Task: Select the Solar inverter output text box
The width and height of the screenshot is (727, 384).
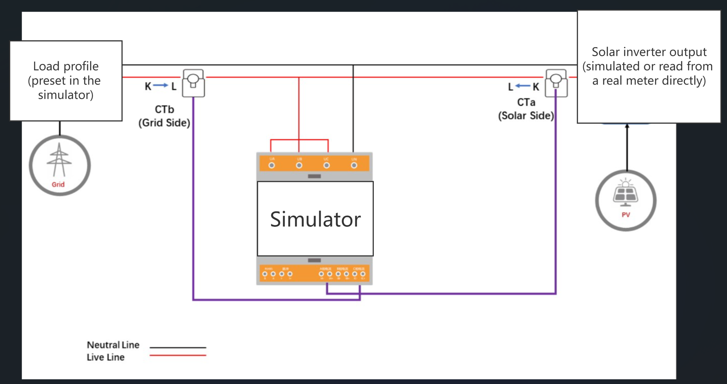Action: point(649,66)
